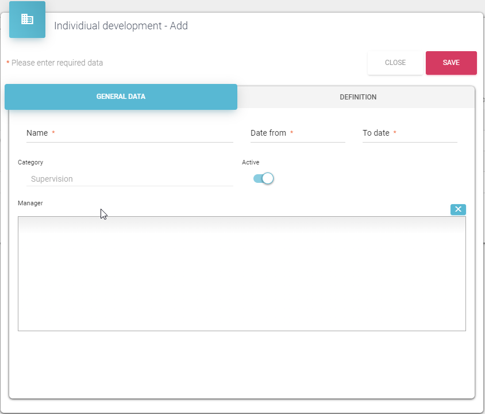
Task: Click the red asterisk beside Date from
Action: point(292,133)
